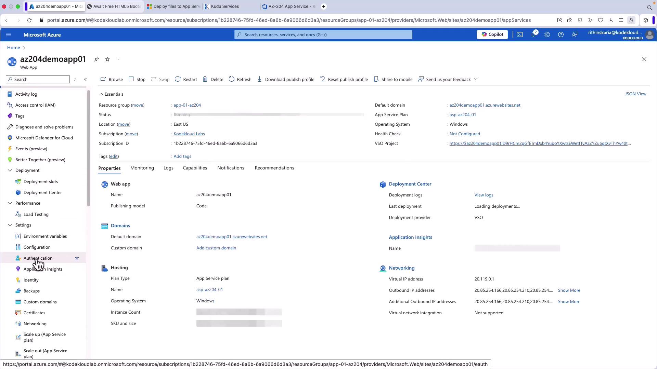The height and width of the screenshot is (369, 657).
Task: Expand Send us your feedback dropdown
Action: 476,79
